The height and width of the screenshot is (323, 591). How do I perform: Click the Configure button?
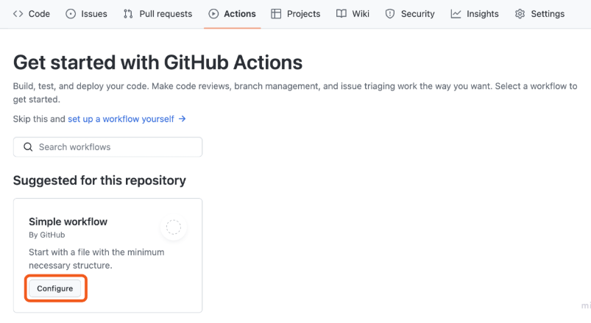coord(55,288)
